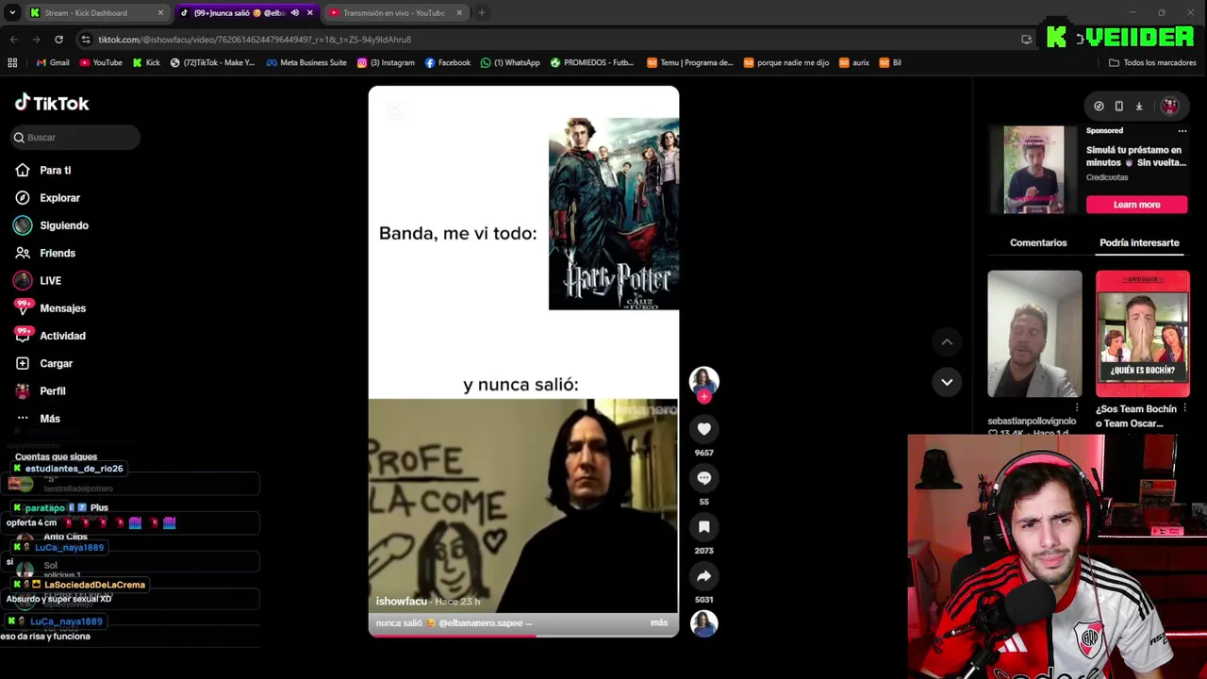Switch to the Podría interesarte tab
The height and width of the screenshot is (679, 1207).
pyautogui.click(x=1139, y=242)
